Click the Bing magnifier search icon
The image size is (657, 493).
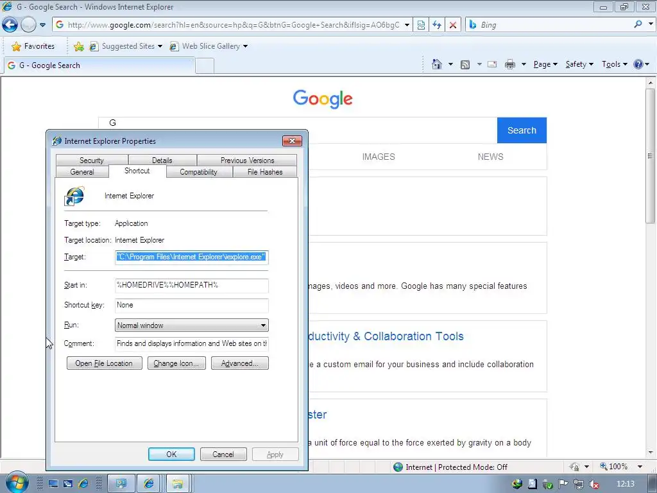[x=638, y=24]
